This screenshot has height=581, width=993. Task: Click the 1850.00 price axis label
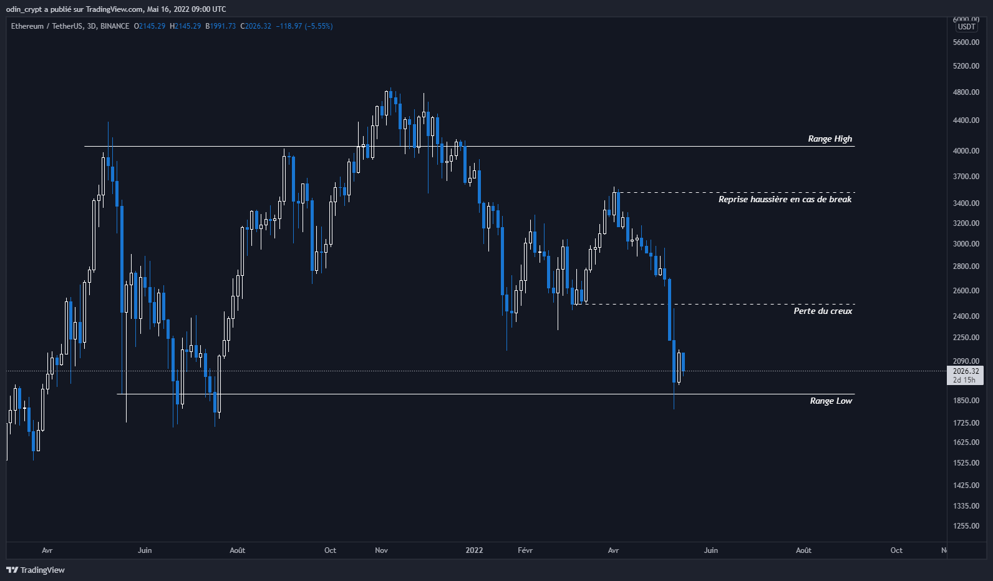(966, 401)
